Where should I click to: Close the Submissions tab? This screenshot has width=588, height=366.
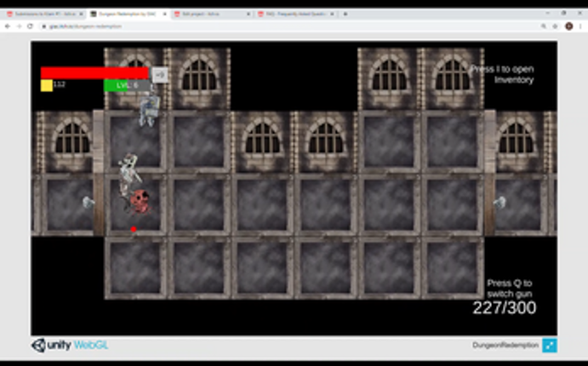coord(81,14)
